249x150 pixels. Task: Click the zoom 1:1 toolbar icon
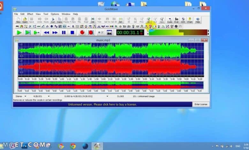[162, 20]
